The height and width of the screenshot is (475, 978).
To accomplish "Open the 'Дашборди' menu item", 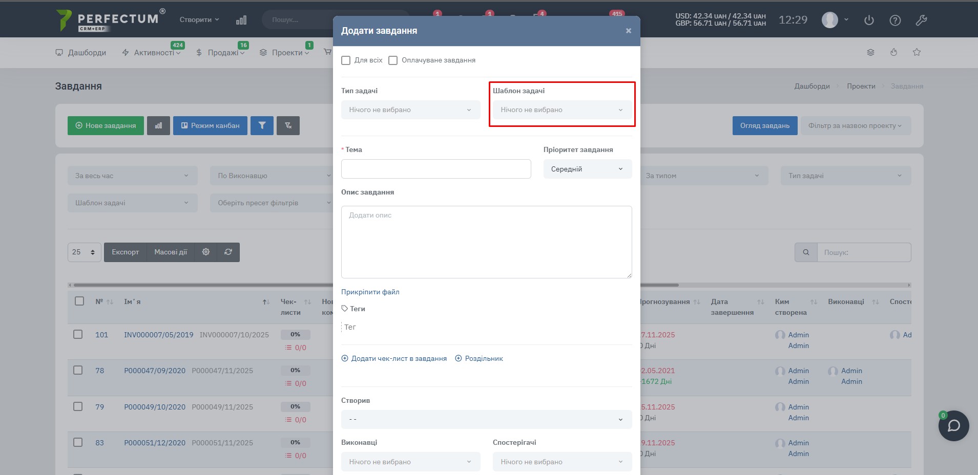I will (81, 53).
